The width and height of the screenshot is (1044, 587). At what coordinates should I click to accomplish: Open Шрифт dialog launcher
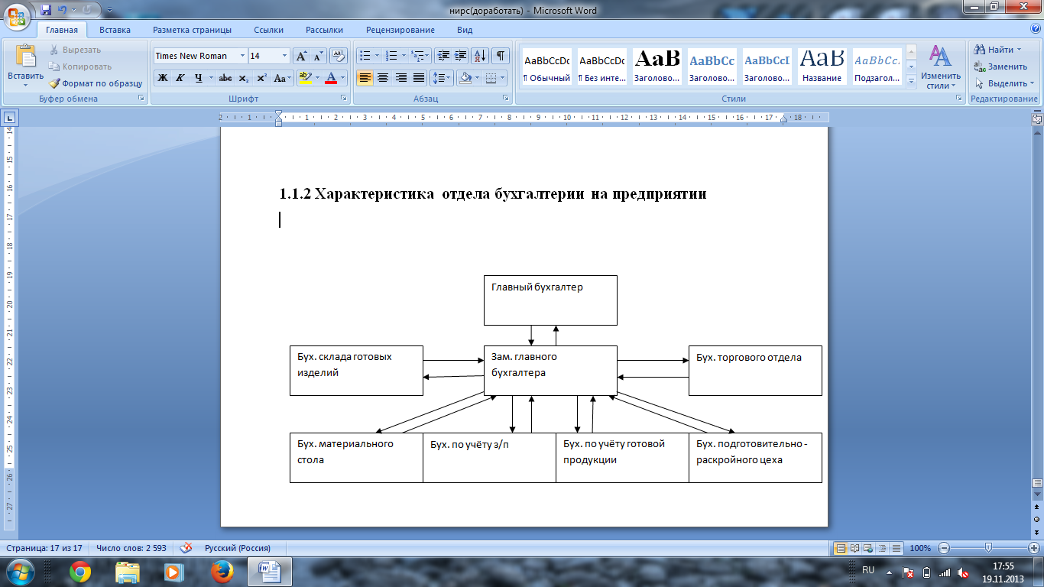click(x=345, y=99)
